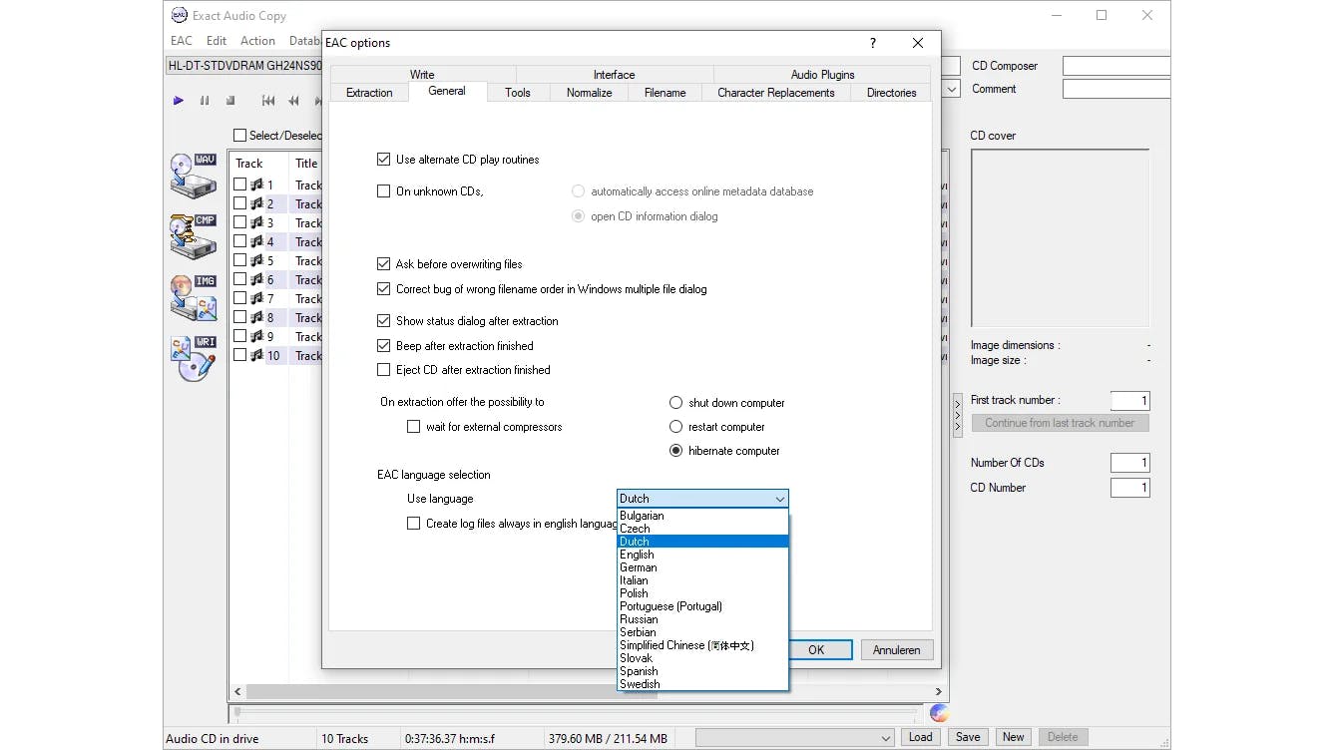The image size is (1334, 750).
Task: Switch to the Filename tab
Action: pyautogui.click(x=665, y=93)
